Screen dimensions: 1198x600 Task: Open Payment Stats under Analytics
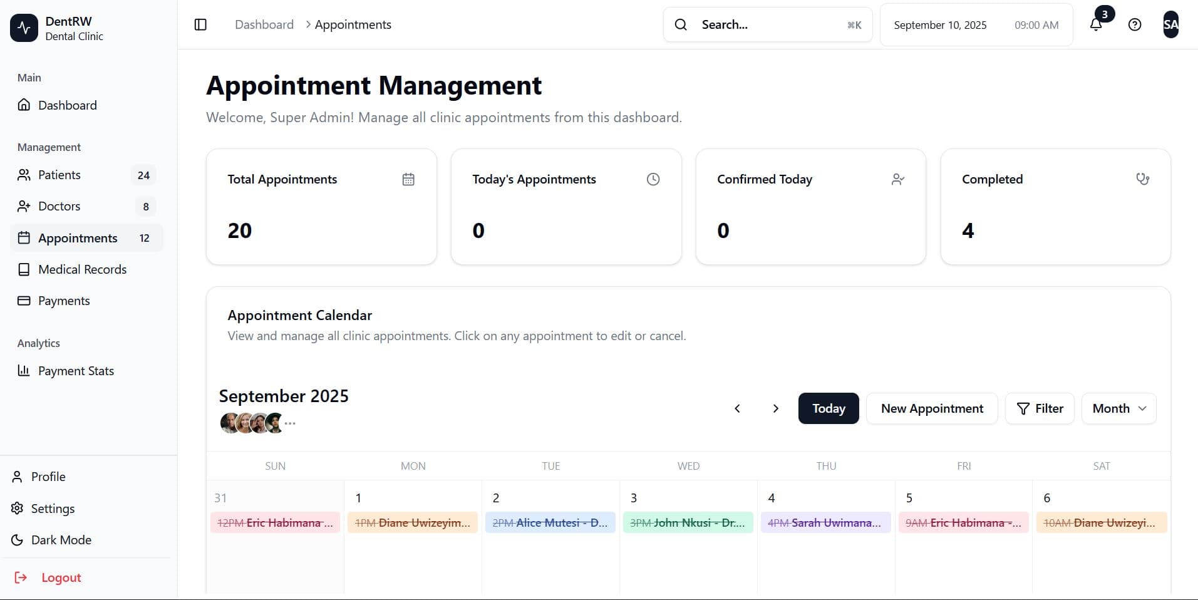coord(75,371)
